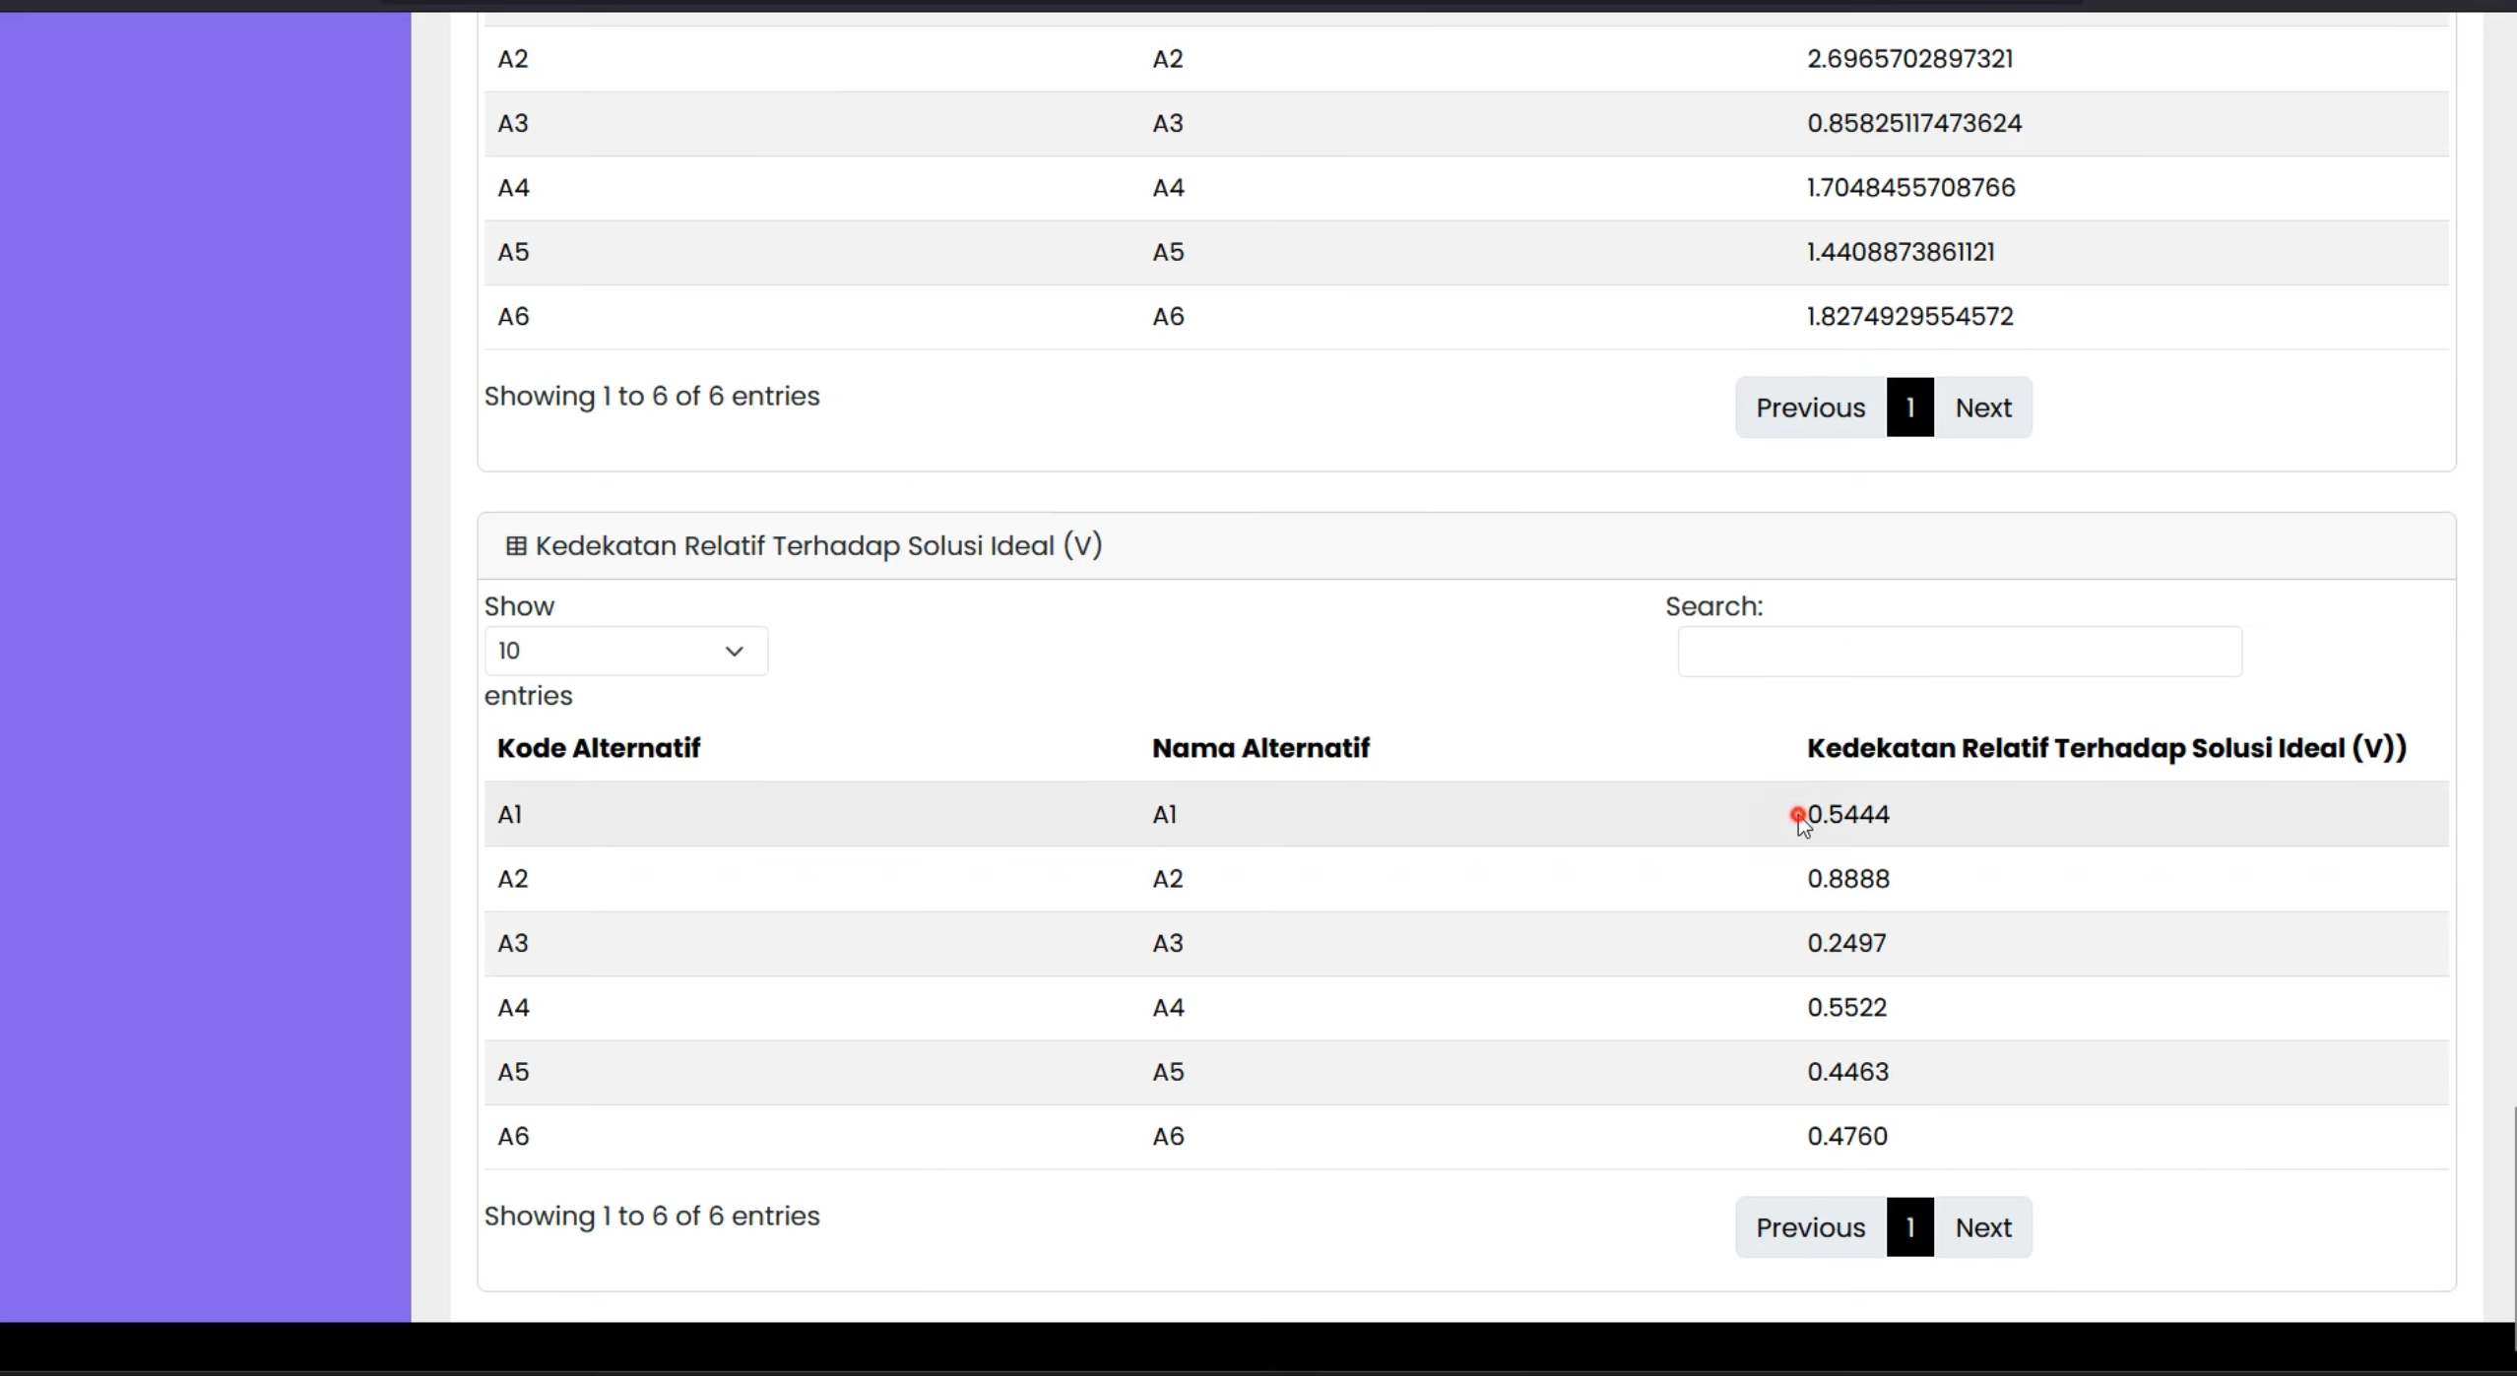Select the value 0.5444 in row A1
Image resolution: width=2517 pixels, height=1376 pixels.
coord(1848,814)
